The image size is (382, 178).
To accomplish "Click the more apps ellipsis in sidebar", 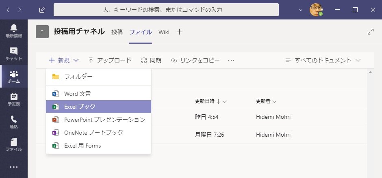I will point(14,167).
